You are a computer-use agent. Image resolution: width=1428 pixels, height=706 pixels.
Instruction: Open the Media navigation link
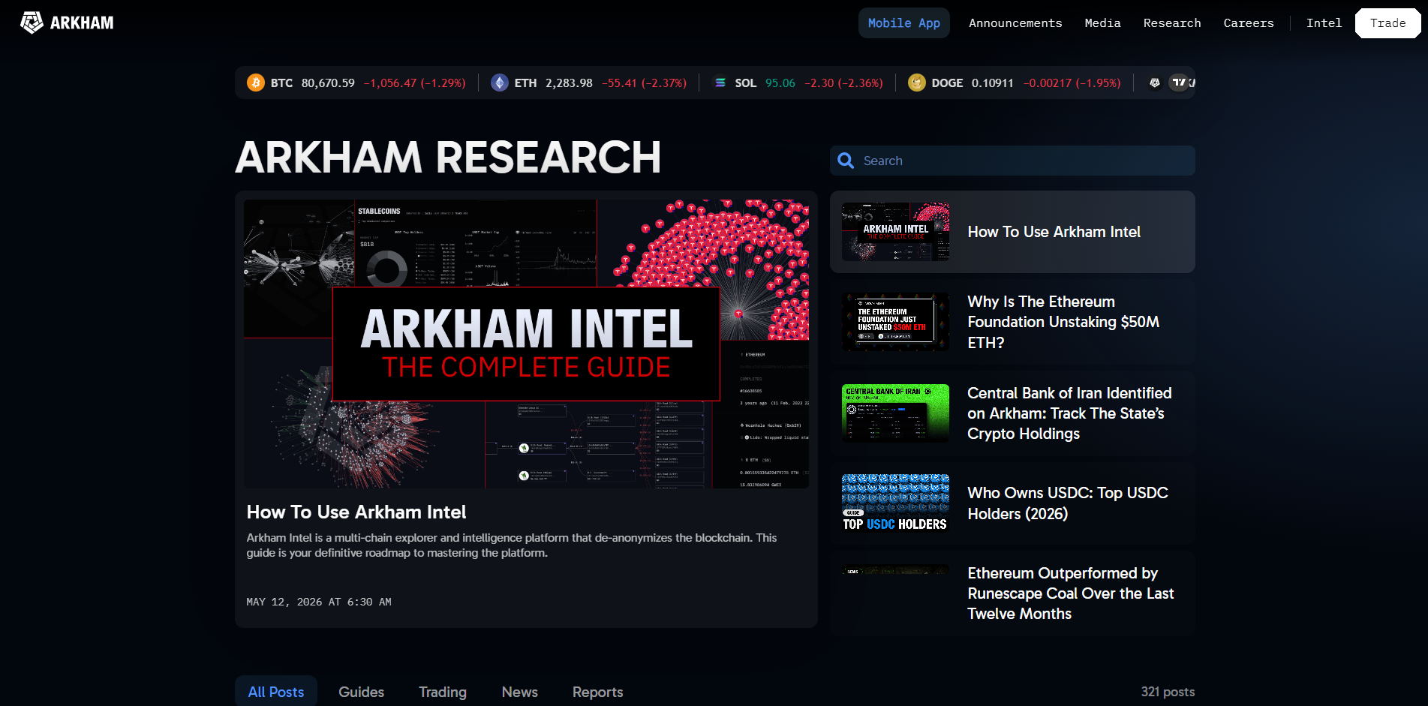pos(1102,23)
